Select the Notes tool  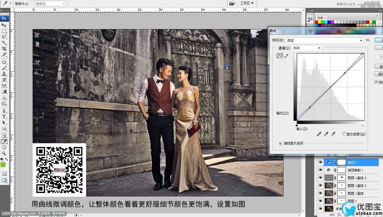coord(4,135)
